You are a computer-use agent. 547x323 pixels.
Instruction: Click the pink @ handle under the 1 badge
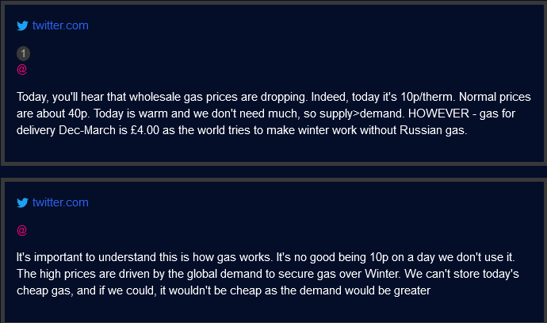click(21, 69)
